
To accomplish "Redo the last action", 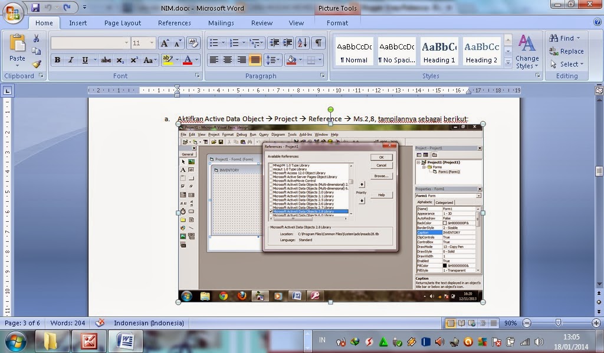I will click(x=67, y=7).
